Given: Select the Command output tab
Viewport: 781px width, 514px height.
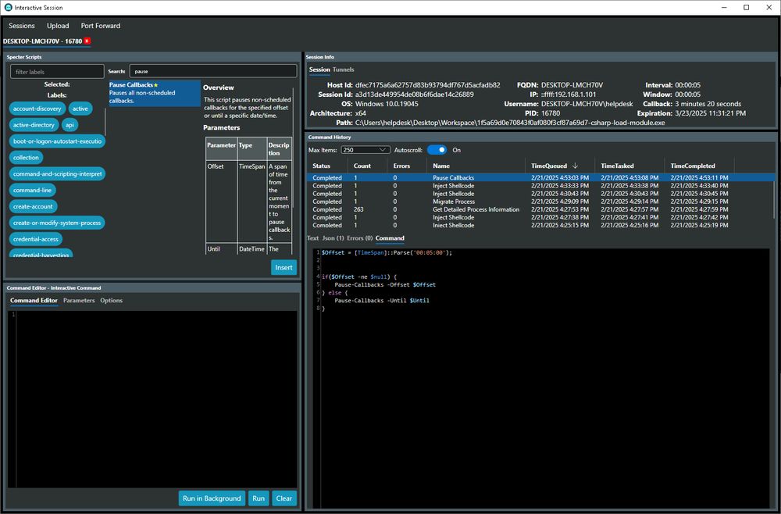Looking at the screenshot, I should [390, 238].
